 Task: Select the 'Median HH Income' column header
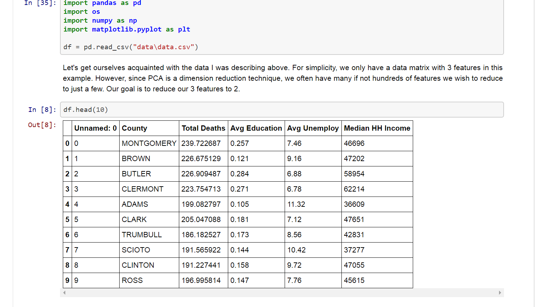coord(377,128)
